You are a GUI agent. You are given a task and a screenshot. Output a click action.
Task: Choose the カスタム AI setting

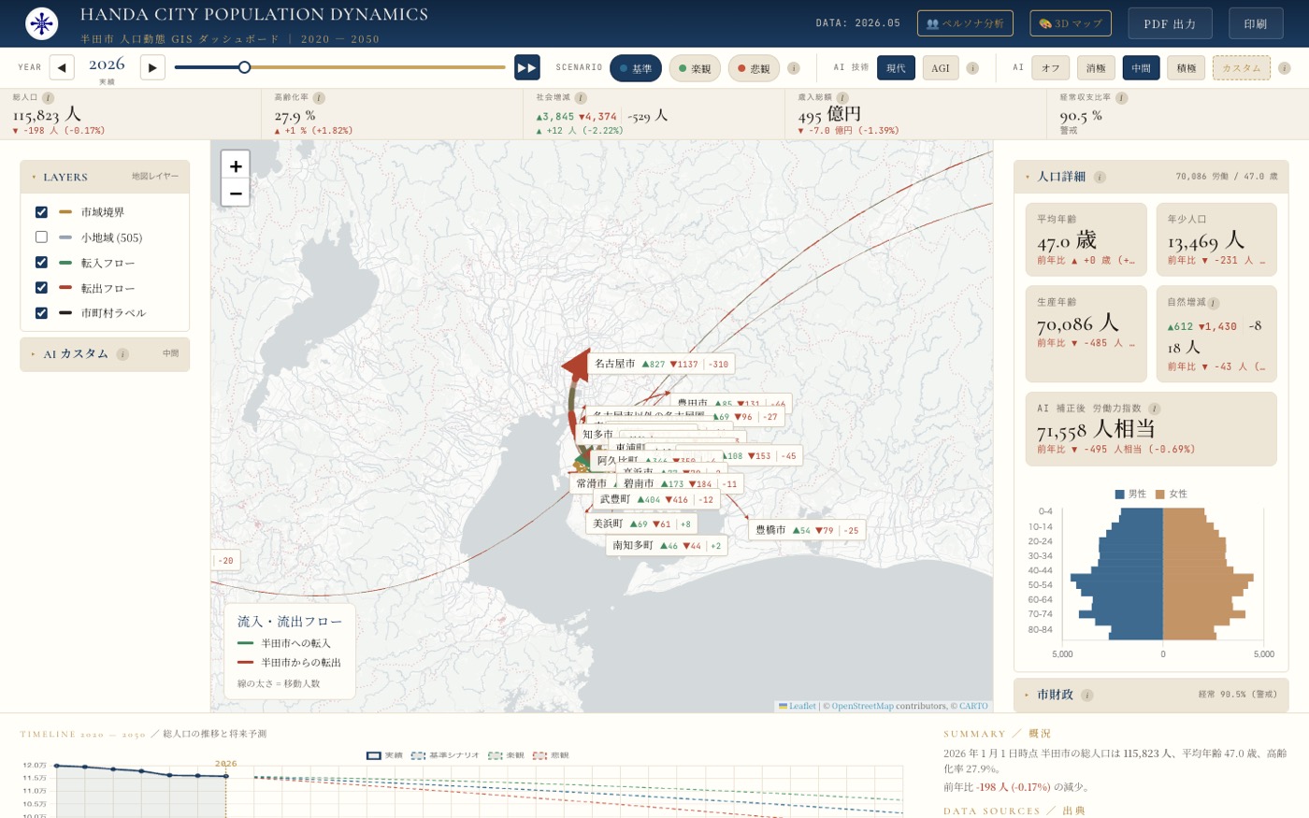[1242, 68]
